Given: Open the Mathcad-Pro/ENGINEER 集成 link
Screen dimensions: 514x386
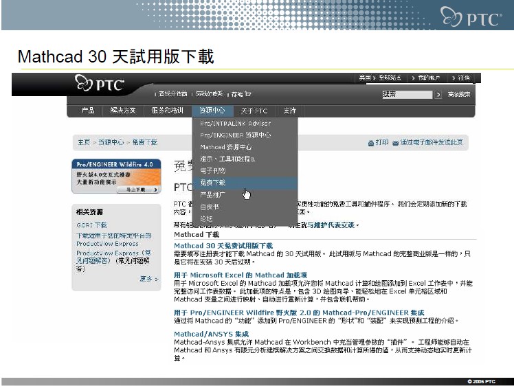Looking at the screenshot, I should coord(299,313).
